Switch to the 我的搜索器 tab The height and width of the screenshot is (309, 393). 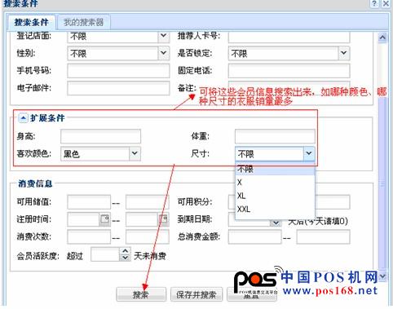pyautogui.click(x=83, y=22)
